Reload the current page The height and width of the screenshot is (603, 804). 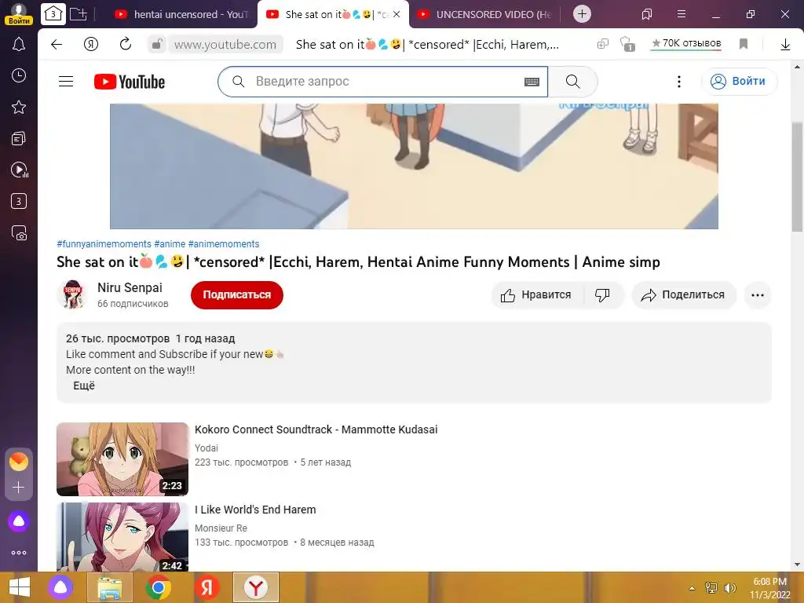(x=126, y=45)
